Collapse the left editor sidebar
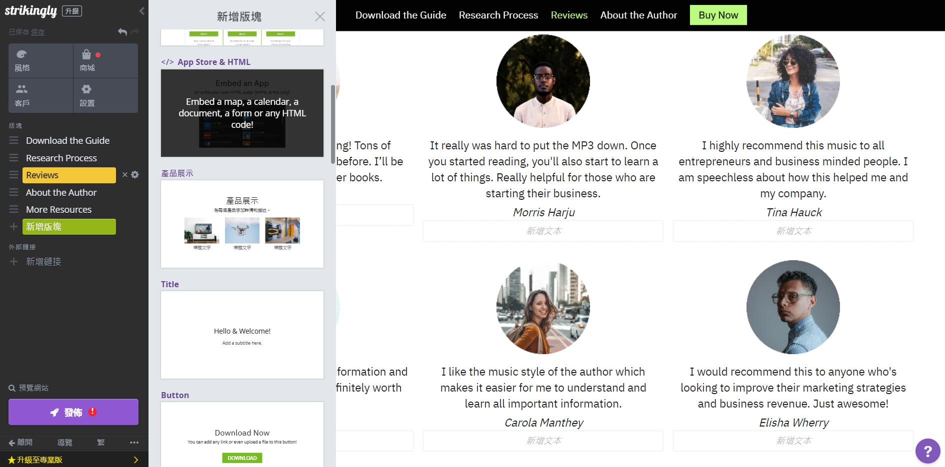 click(x=142, y=11)
